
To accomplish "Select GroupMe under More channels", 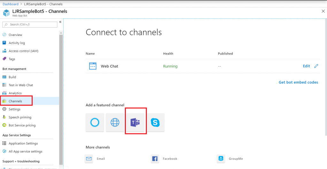I will pyautogui.click(x=236, y=158).
